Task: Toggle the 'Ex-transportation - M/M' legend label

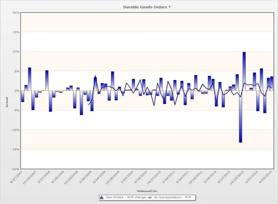Action: click(x=173, y=197)
